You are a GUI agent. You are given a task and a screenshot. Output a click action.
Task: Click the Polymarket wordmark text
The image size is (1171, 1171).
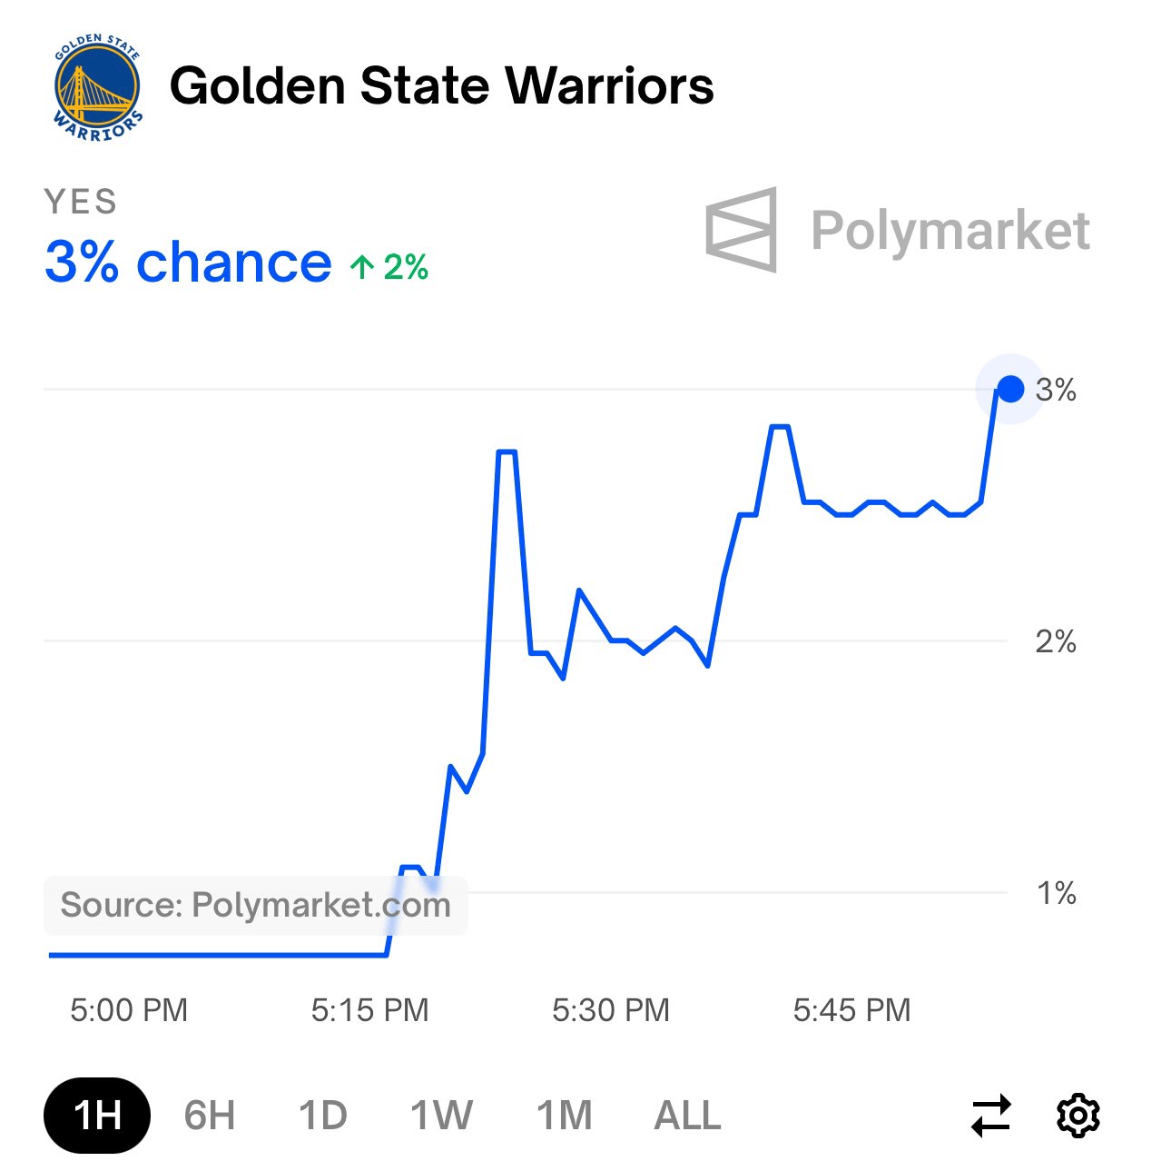(950, 231)
